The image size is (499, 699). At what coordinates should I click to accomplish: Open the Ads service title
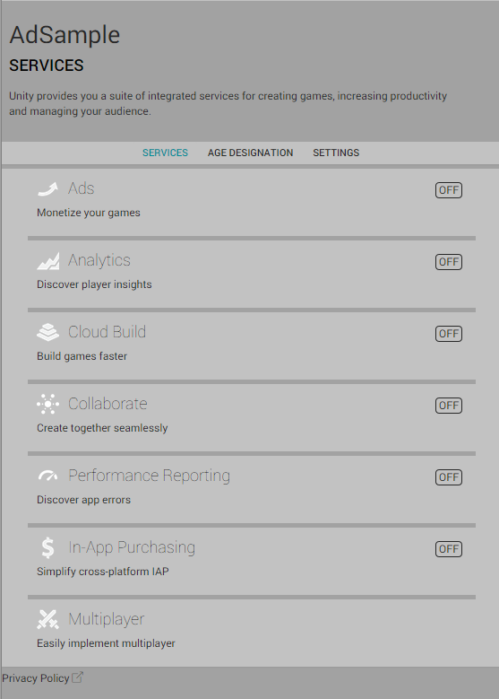point(81,188)
